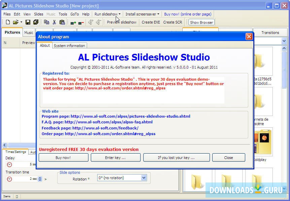The height and width of the screenshot is (201, 290).
Task: Open the Transitions tab
Action: point(270,32)
